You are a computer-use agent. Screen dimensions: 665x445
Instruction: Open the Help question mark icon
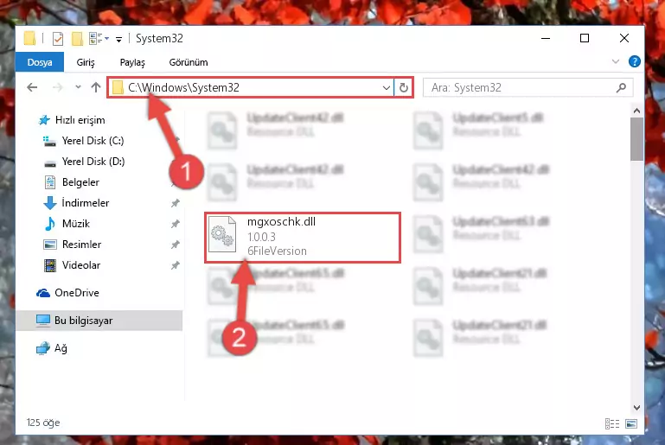635,62
